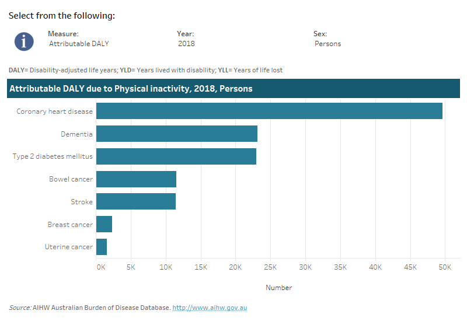The width and height of the screenshot is (467, 321).
Task: Click the Number axis title
Action: [278, 288]
